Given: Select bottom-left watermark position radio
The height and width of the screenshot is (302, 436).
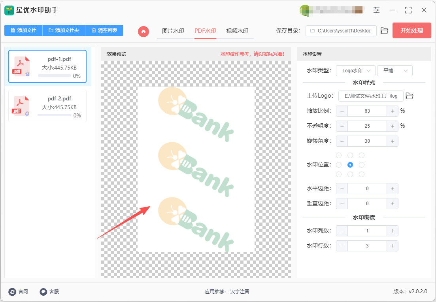Looking at the screenshot, I should pos(339,174).
